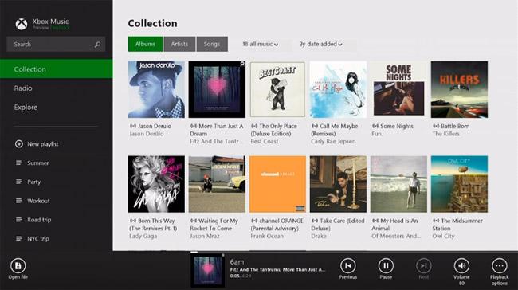The width and height of the screenshot is (518, 290).
Task: Switch to the Albums tab
Action: click(x=145, y=44)
